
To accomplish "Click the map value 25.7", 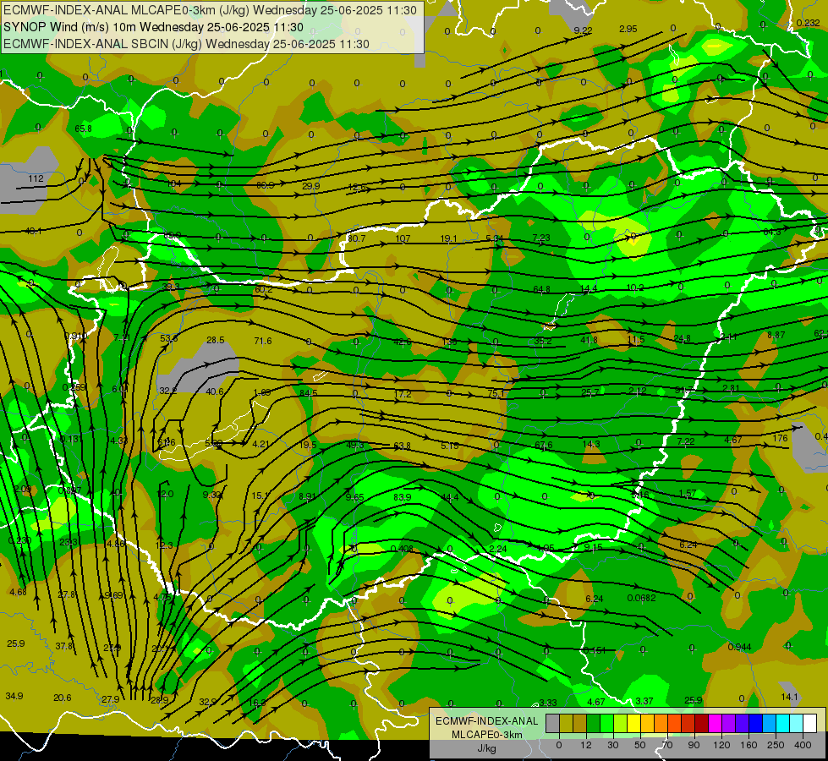I will pyautogui.click(x=589, y=392).
